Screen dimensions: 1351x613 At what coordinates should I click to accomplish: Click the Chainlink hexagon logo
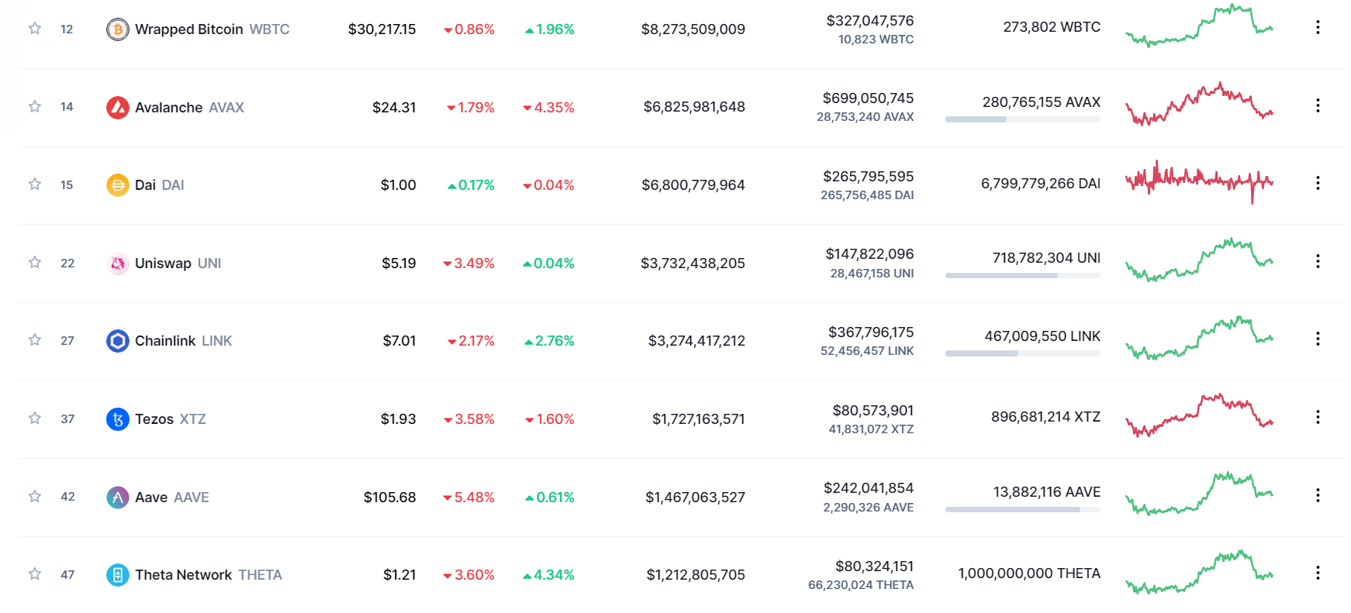click(x=117, y=341)
